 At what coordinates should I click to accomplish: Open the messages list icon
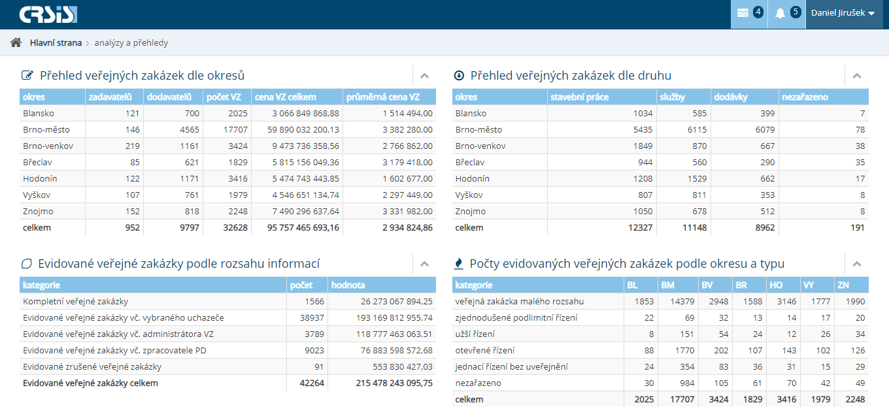click(743, 13)
